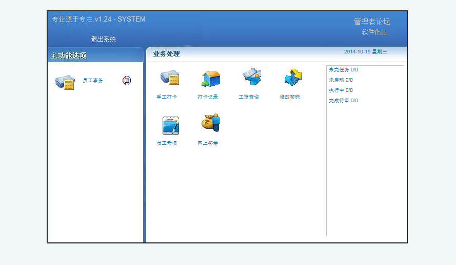Open the 员工考核 assessment icon
Screen dimensions: 456x265
tap(170, 125)
